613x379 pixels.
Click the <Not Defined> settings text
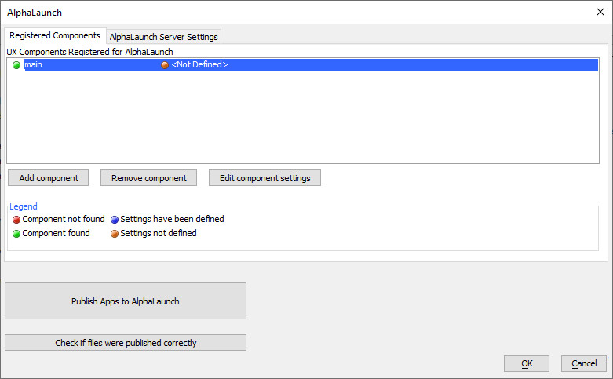pyautogui.click(x=199, y=65)
